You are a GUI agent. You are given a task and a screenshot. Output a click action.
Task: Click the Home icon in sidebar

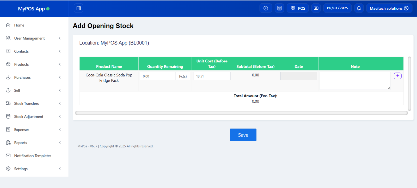(x=8, y=25)
